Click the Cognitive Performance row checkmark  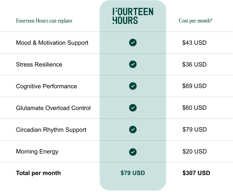pyautogui.click(x=133, y=86)
